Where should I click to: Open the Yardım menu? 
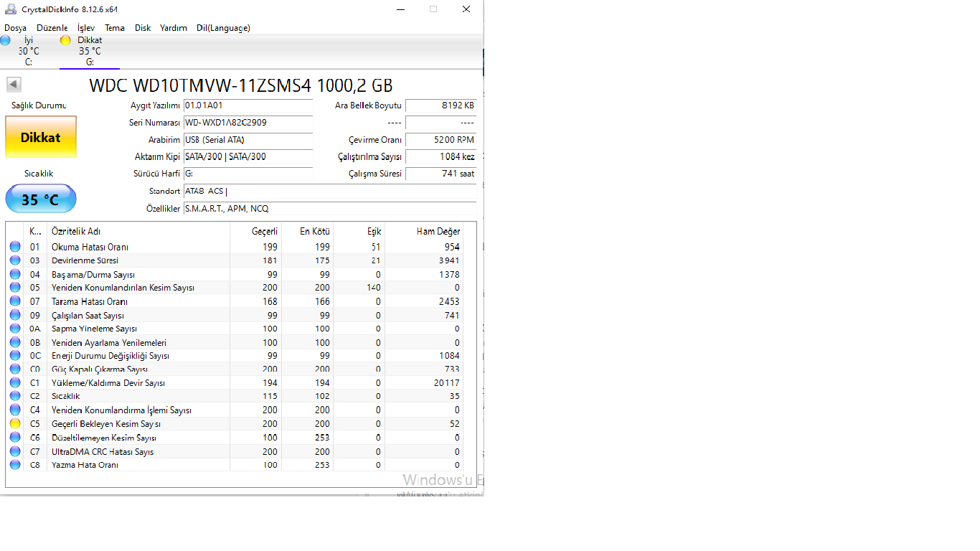click(174, 28)
